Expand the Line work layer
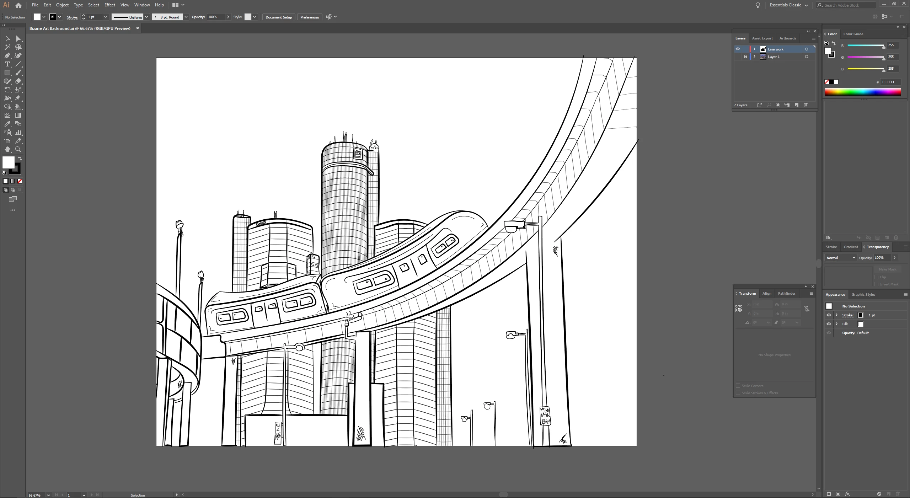The image size is (910, 498). (x=754, y=49)
